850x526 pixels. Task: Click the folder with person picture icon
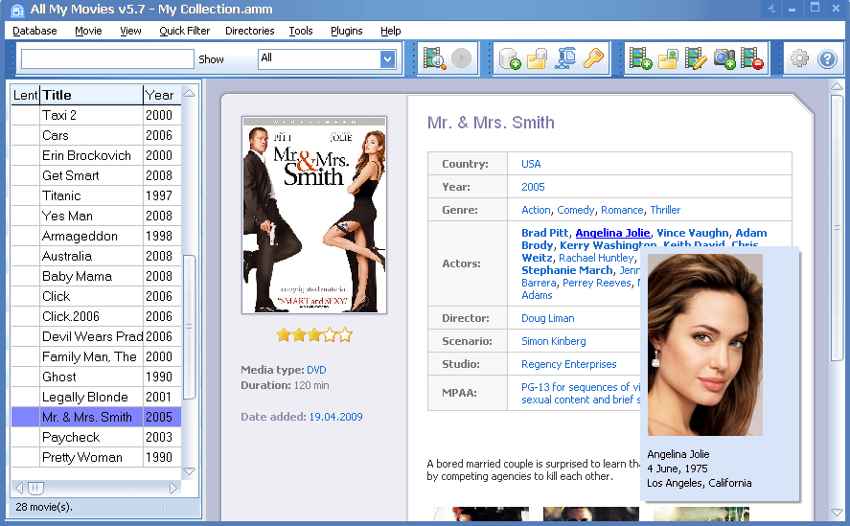pos(668,58)
